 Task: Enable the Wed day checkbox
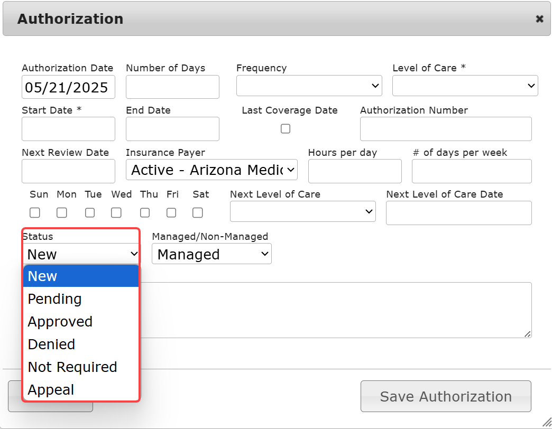pyautogui.click(x=116, y=212)
